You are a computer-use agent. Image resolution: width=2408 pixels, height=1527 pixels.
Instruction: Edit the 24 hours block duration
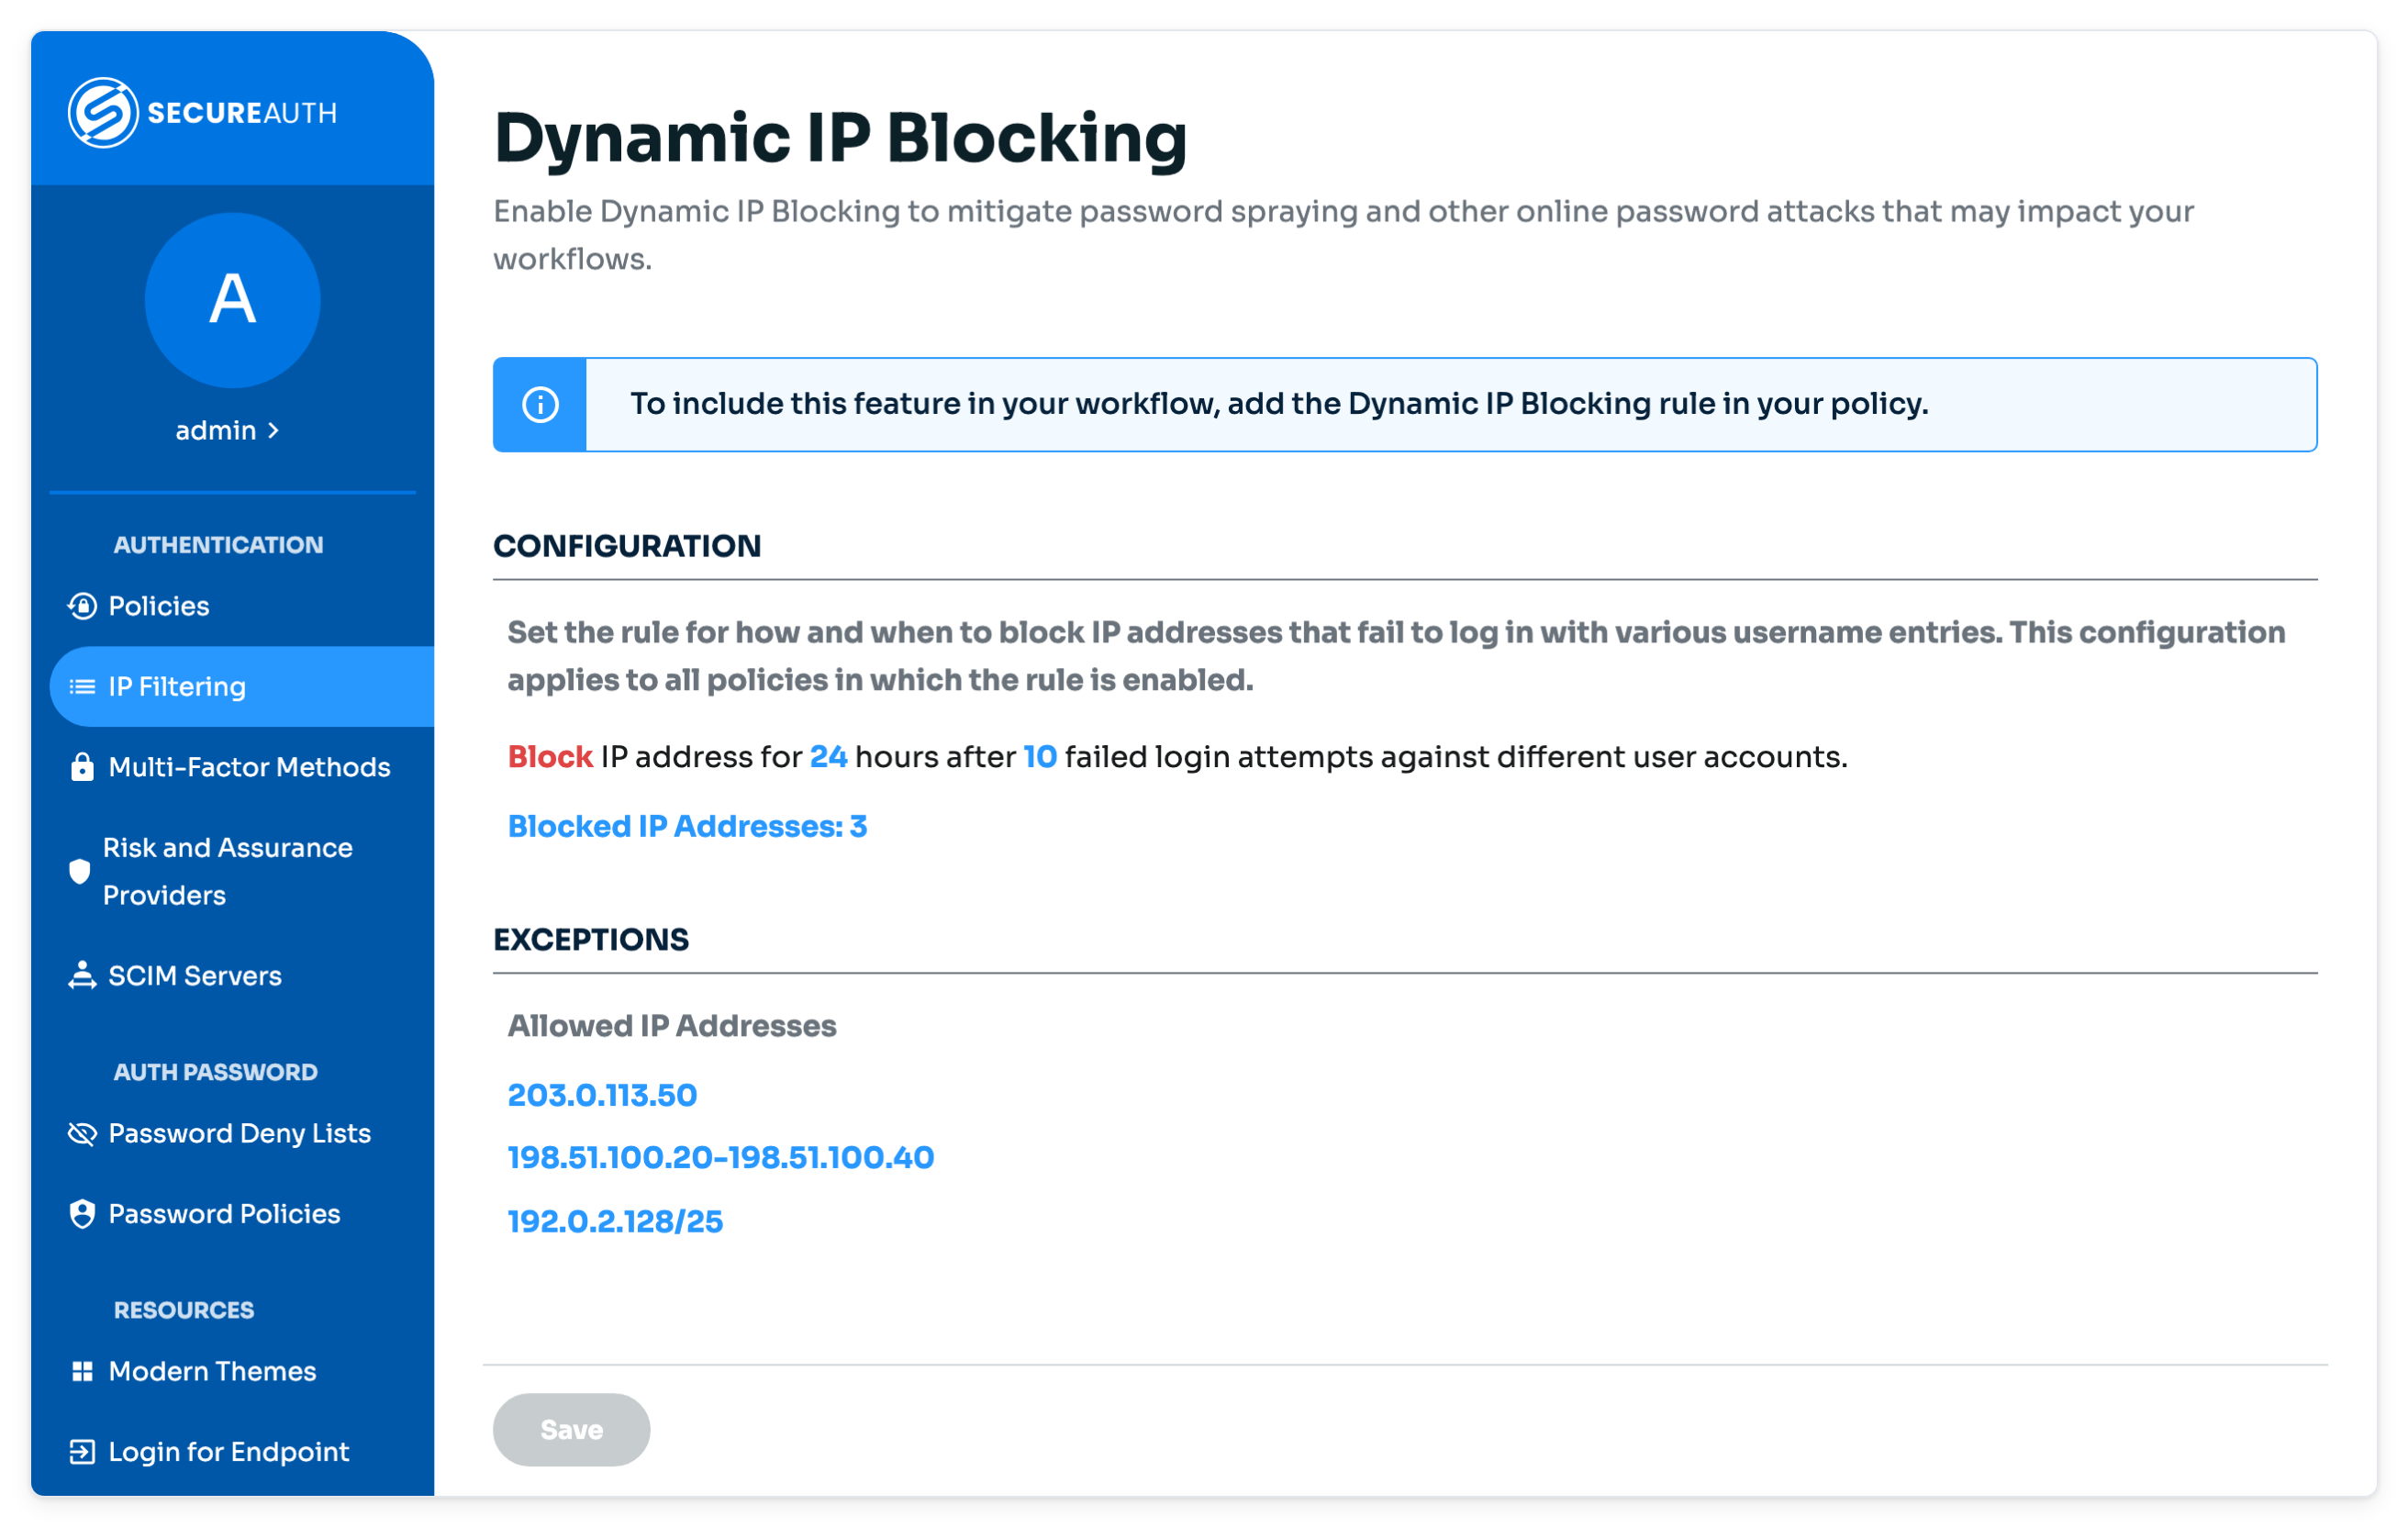coord(828,757)
